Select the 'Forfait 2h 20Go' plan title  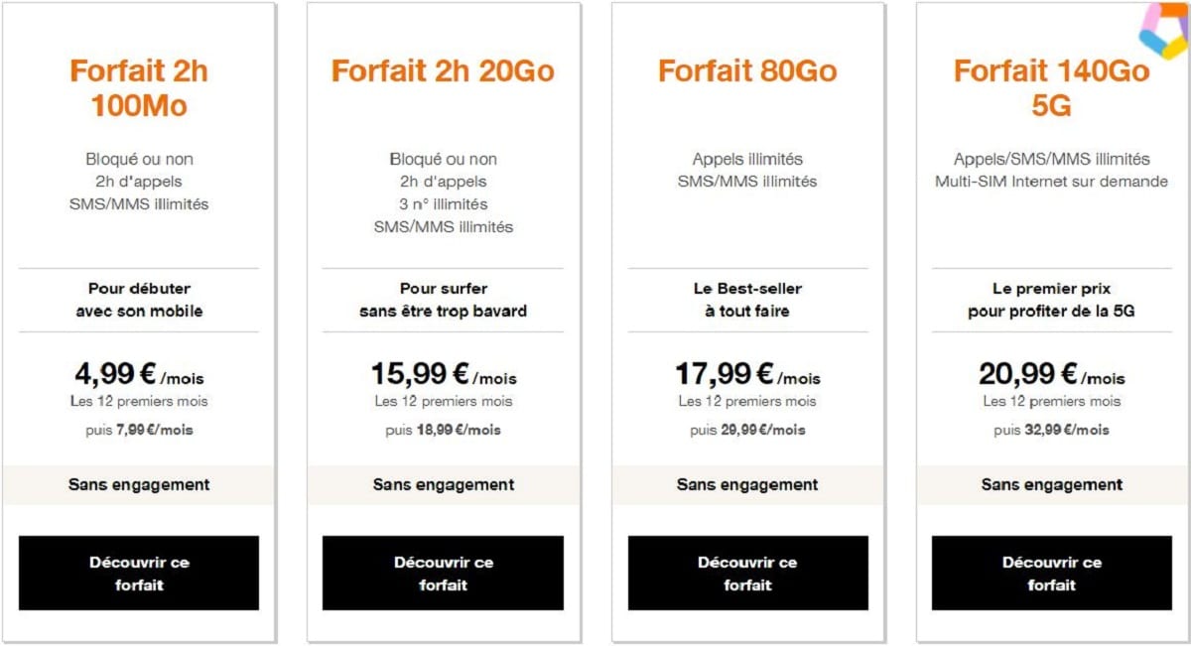tap(443, 69)
